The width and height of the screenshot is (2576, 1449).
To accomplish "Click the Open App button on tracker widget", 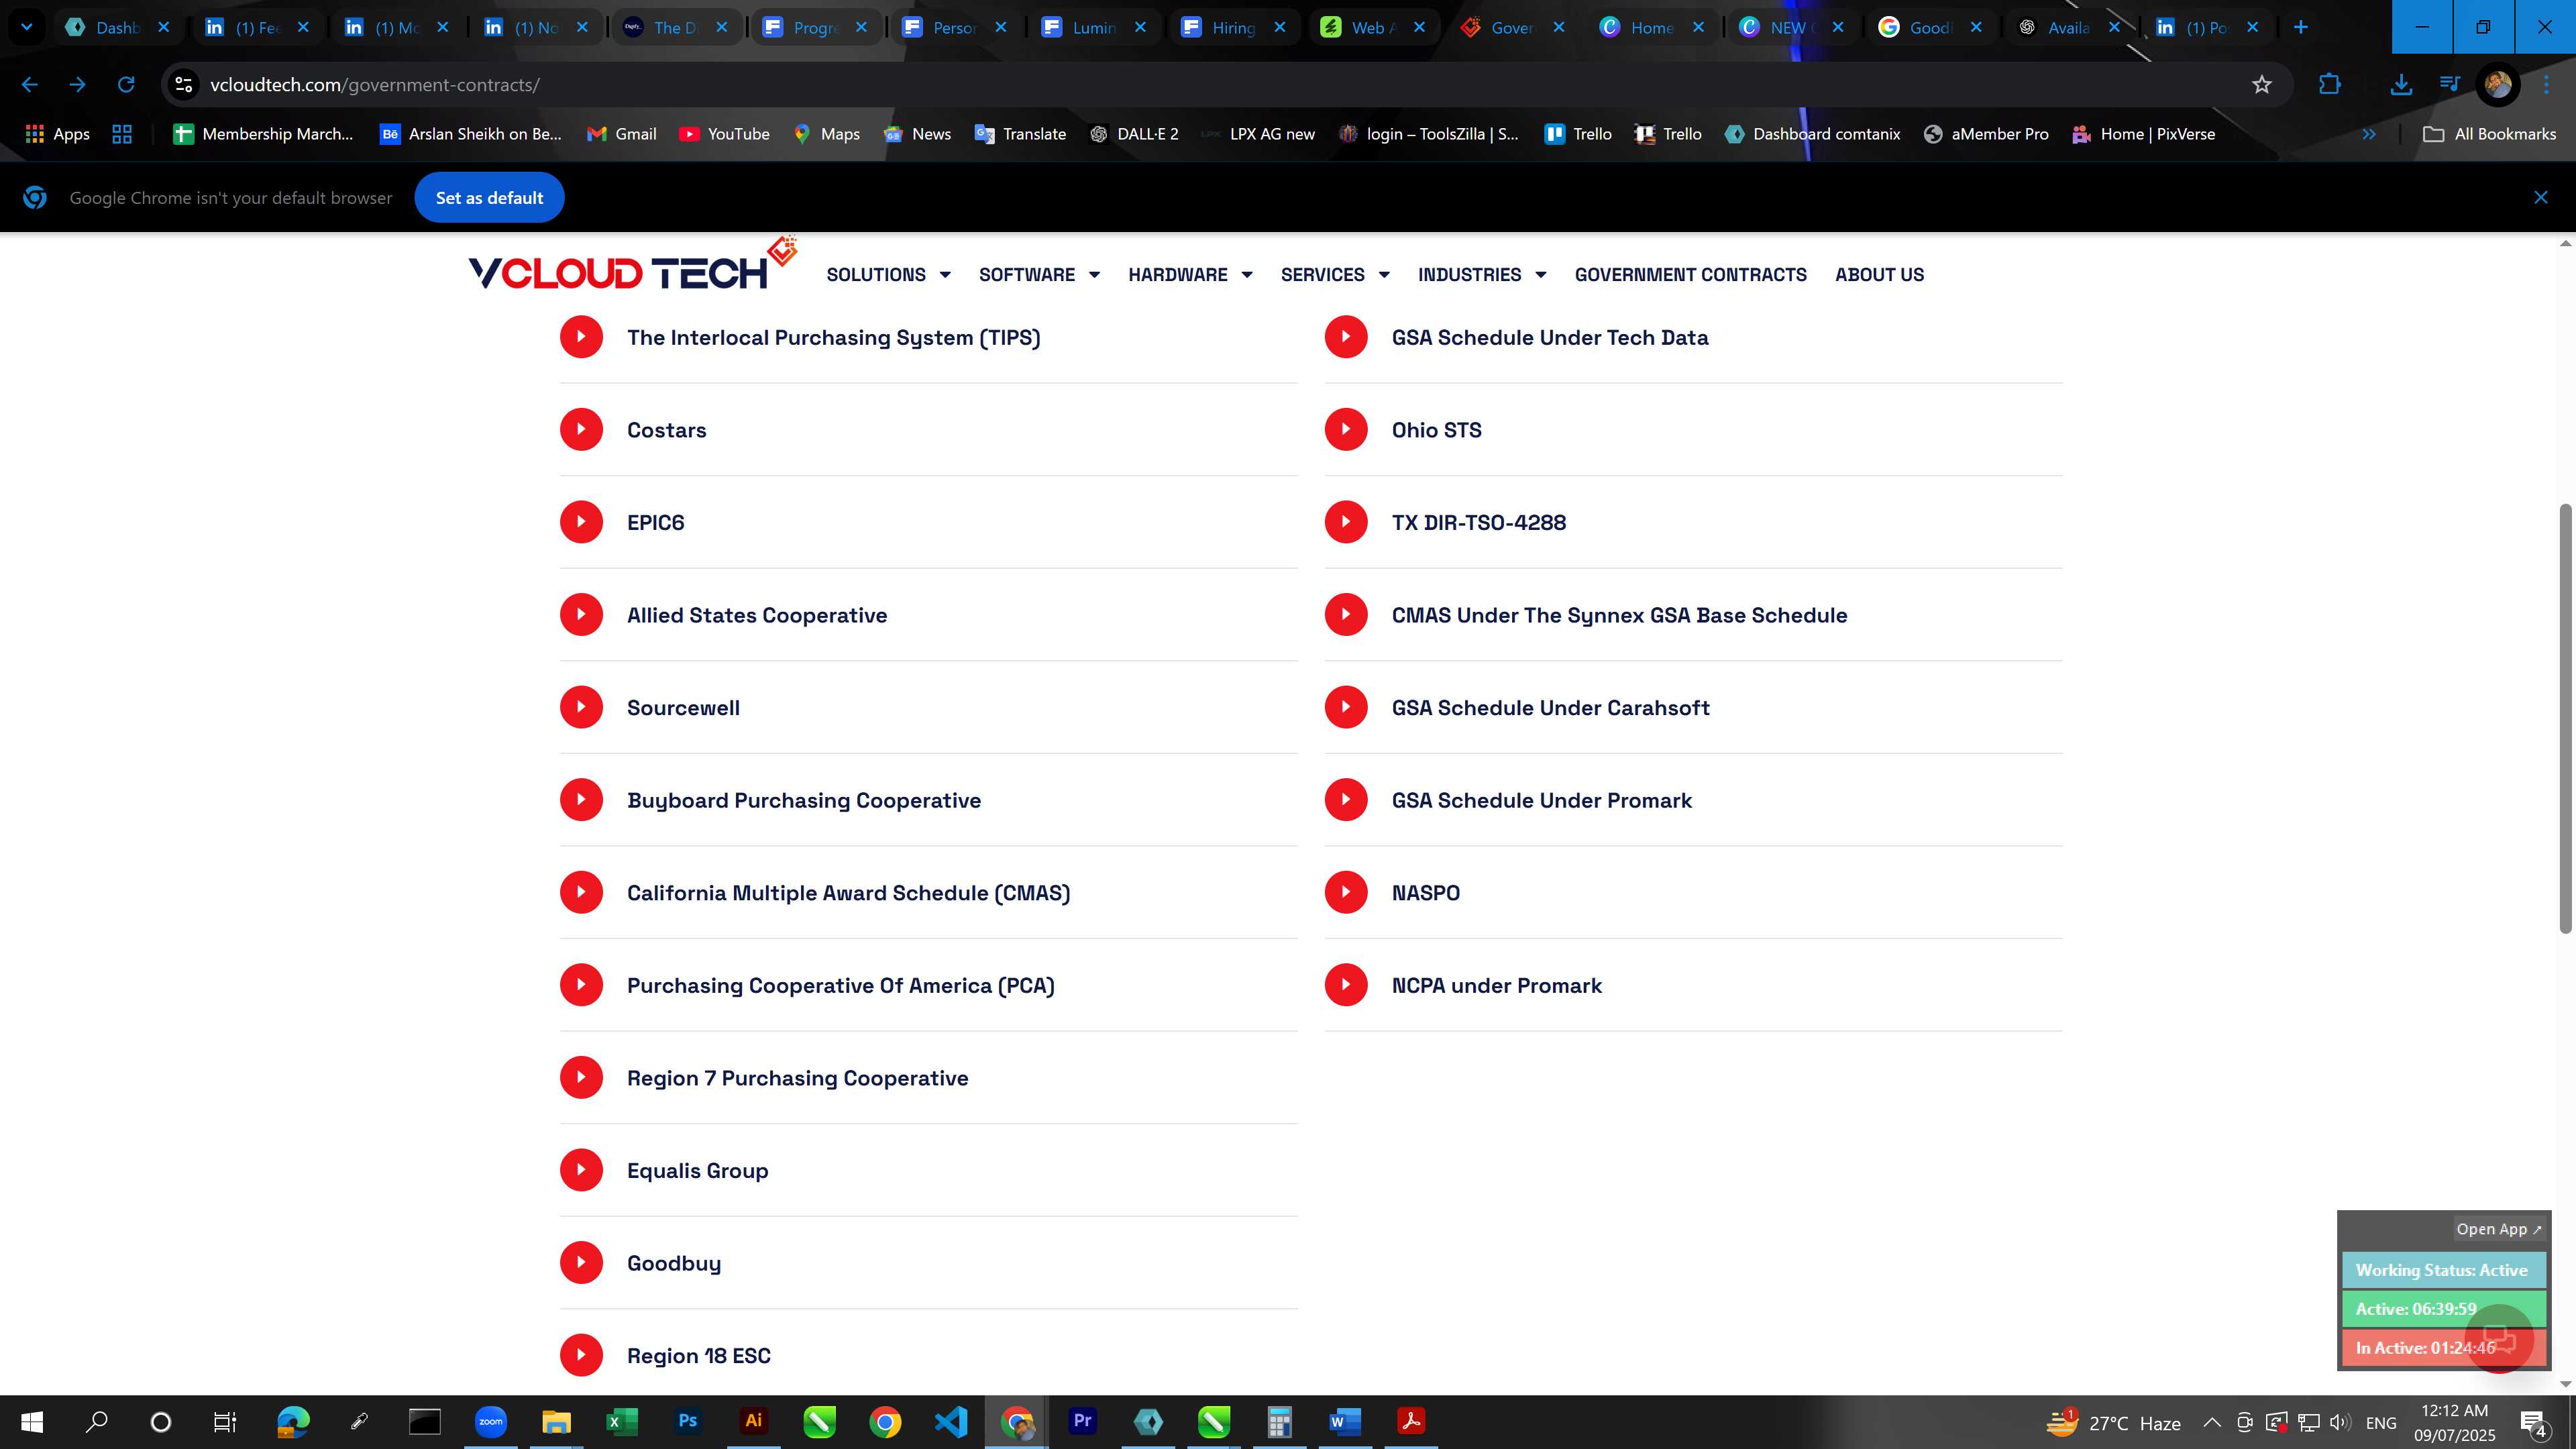I will pos(2498,1229).
